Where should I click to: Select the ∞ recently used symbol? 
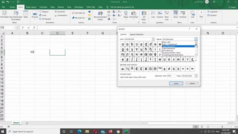point(192,69)
